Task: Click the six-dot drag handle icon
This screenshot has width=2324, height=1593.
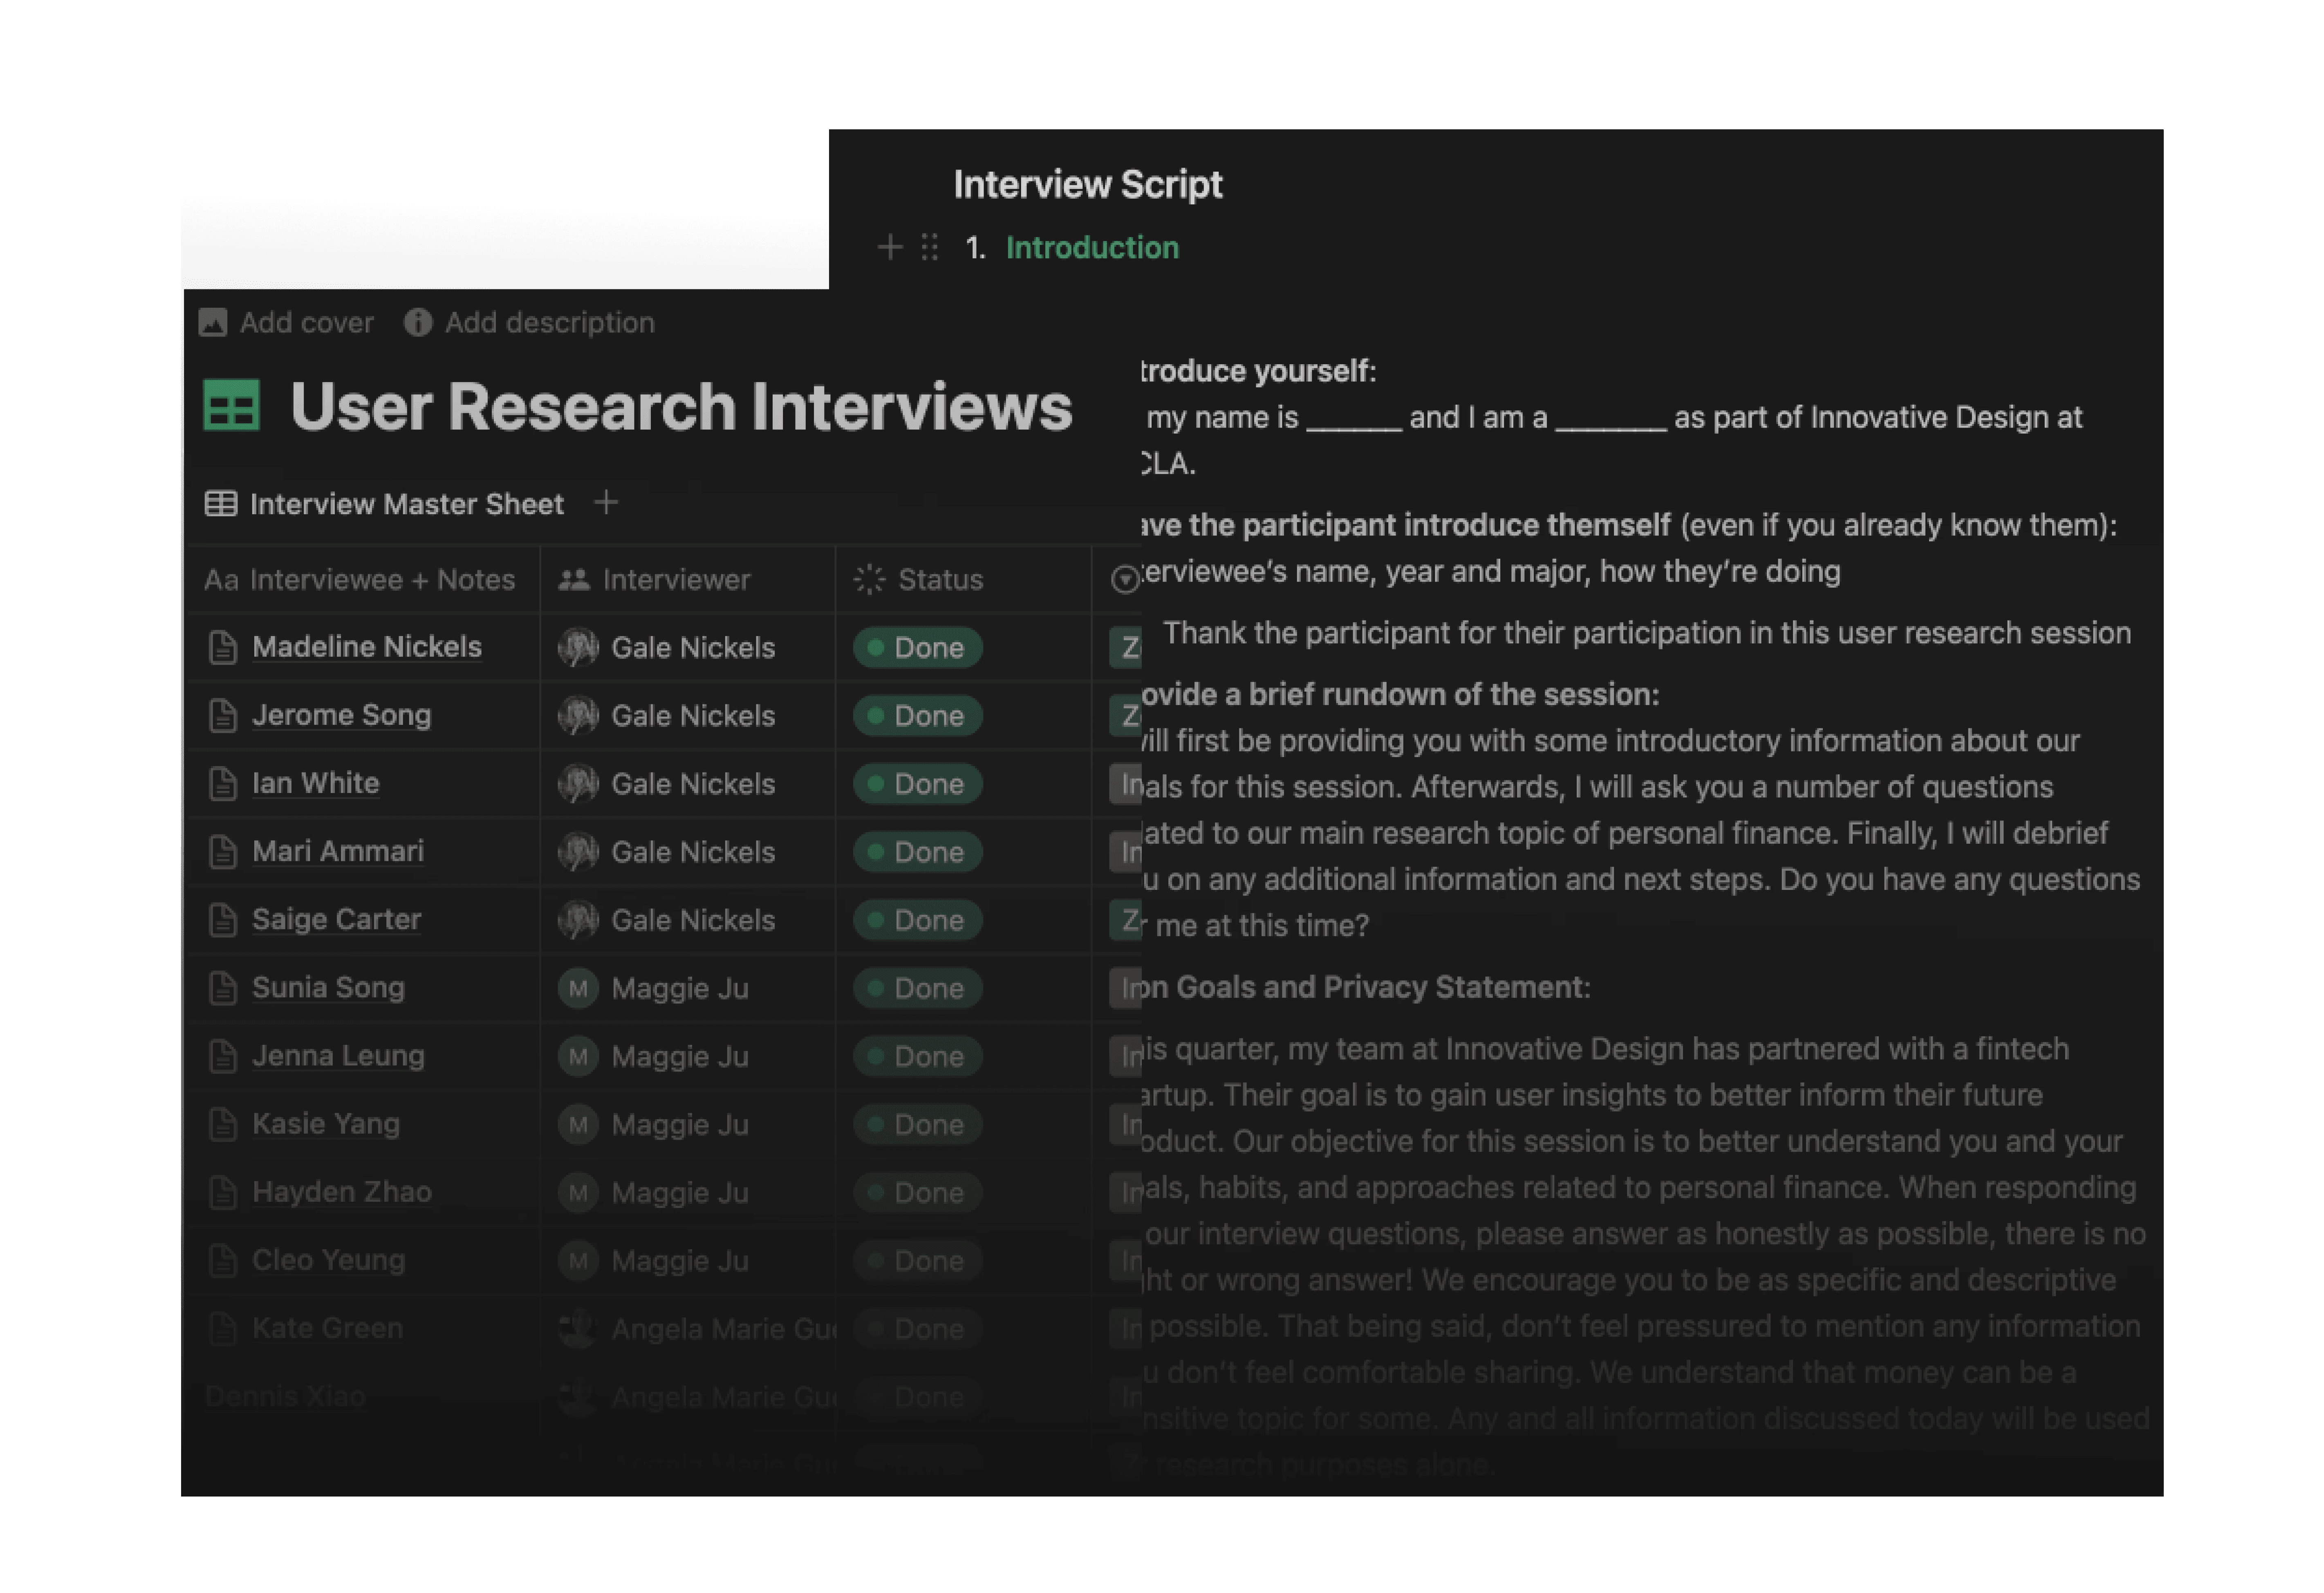Action: (929, 247)
